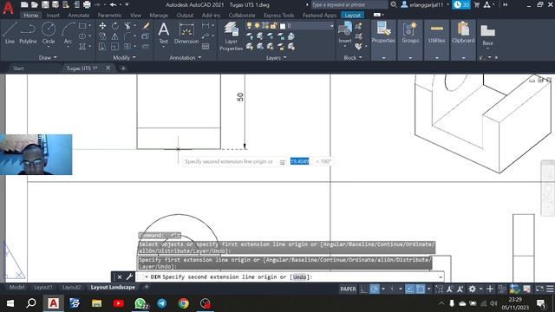Select the Dimension tool

point(186,33)
